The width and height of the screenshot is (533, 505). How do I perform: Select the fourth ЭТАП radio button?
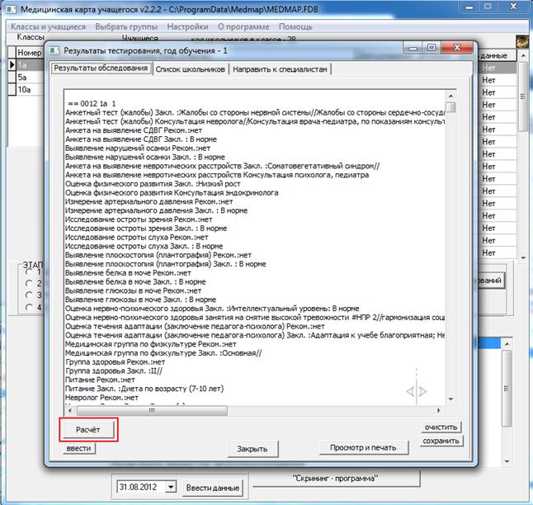[x=29, y=307]
